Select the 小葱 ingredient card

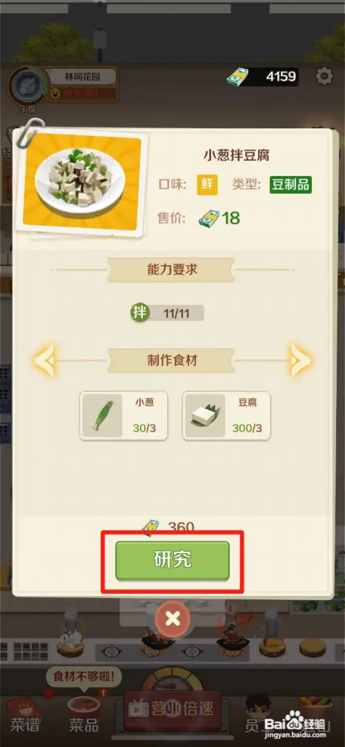click(x=124, y=415)
